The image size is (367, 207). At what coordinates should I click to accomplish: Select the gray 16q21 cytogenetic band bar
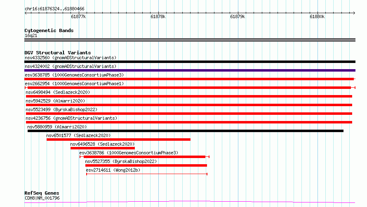[x=190, y=40]
